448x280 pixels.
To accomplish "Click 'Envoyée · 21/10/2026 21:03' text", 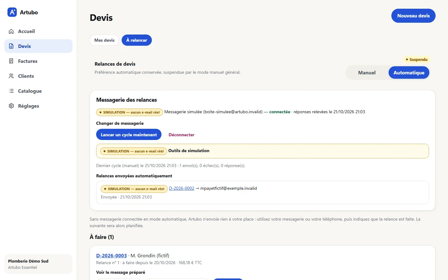I will pyautogui.click(x=126, y=197).
